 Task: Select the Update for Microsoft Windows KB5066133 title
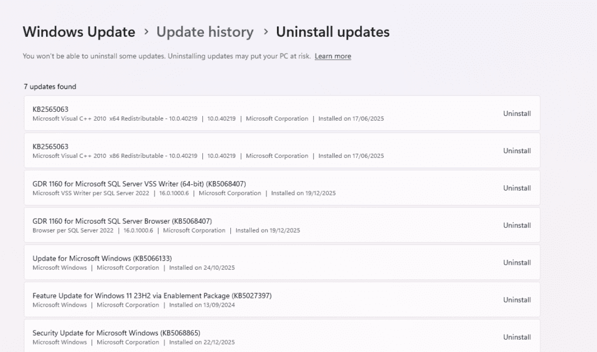point(102,258)
